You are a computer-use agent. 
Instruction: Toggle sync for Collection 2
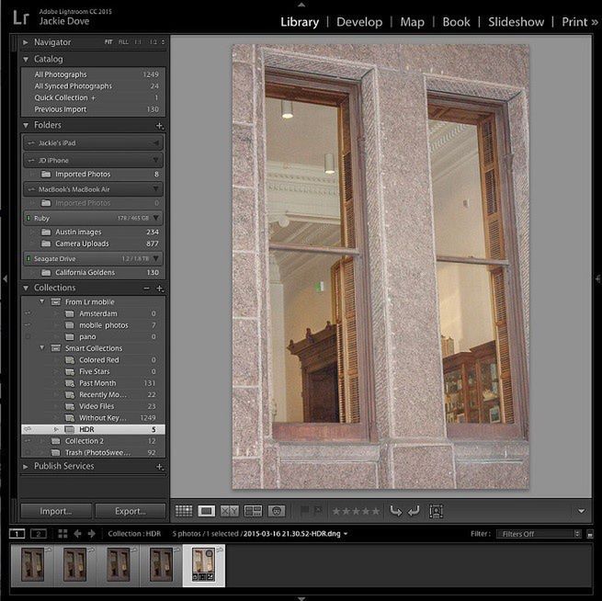[28, 441]
